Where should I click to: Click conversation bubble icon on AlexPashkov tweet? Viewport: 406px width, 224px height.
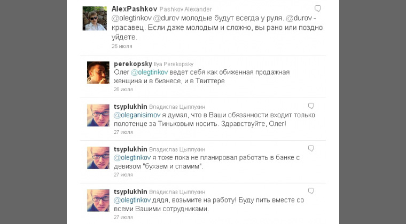pos(318,9)
